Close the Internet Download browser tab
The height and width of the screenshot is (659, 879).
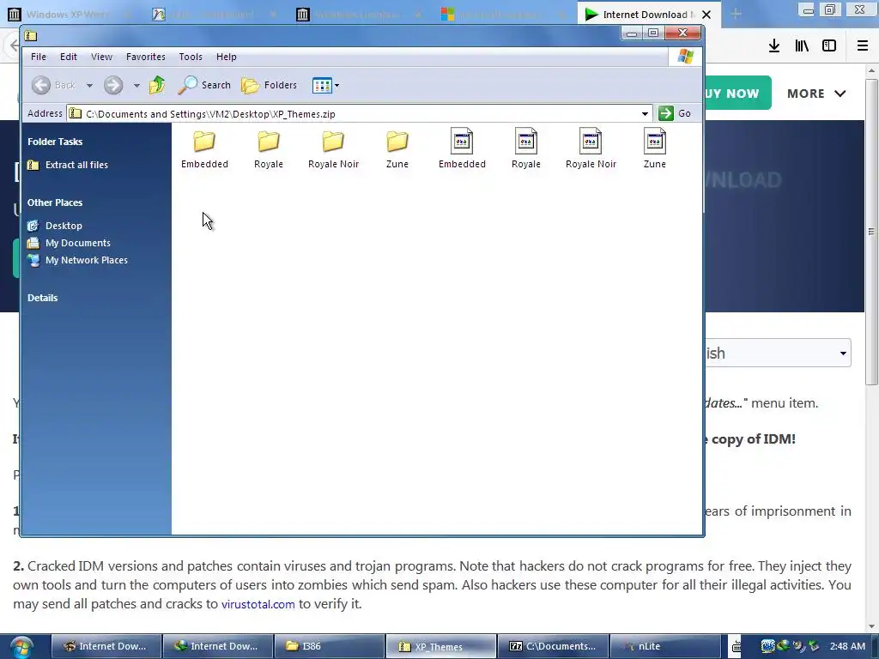click(706, 15)
